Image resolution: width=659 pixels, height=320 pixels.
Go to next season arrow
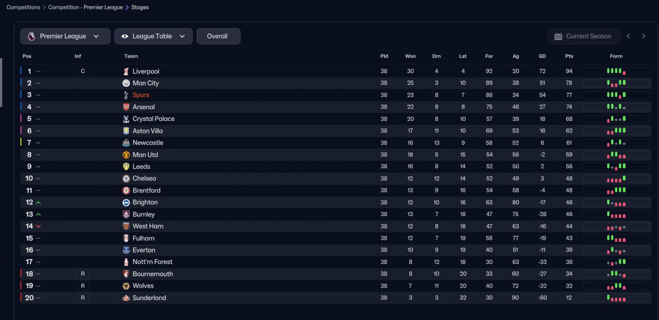click(x=644, y=37)
